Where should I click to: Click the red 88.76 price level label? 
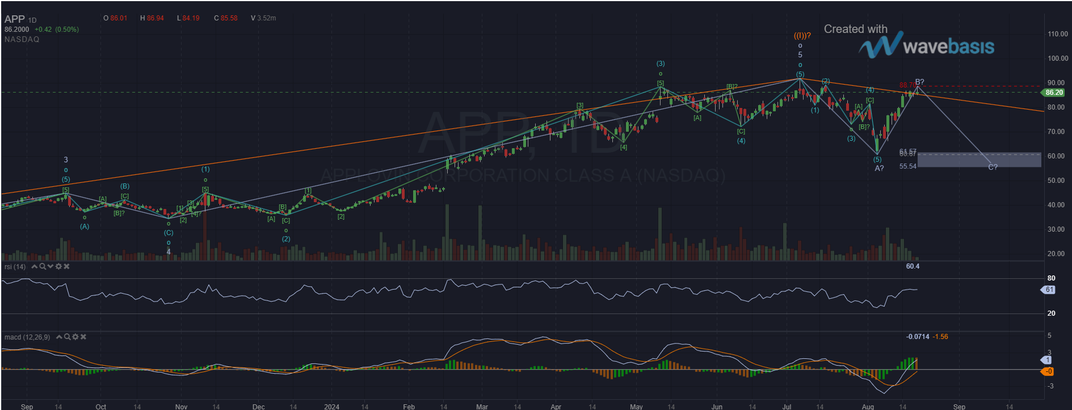pos(907,86)
